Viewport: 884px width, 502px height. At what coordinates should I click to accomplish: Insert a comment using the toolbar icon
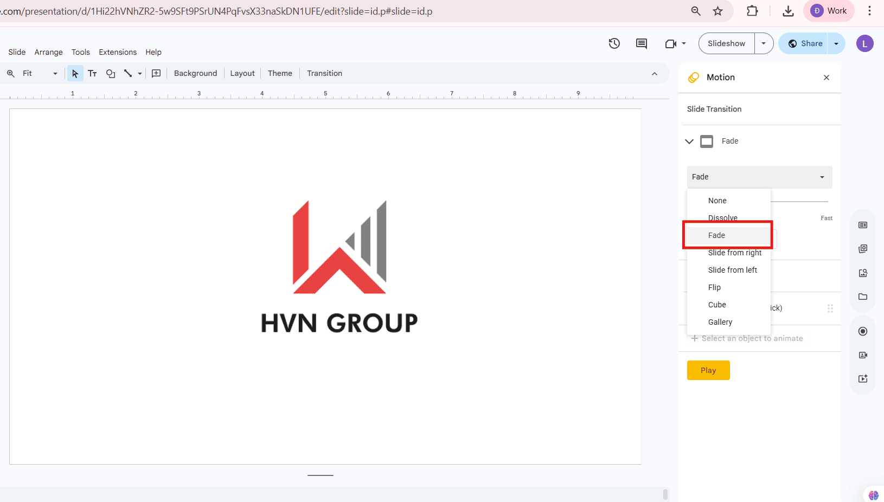pyautogui.click(x=156, y=73)
